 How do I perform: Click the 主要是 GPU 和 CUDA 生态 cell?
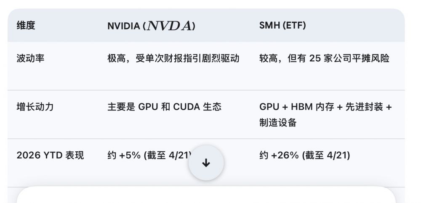click(x=164, y=107)
